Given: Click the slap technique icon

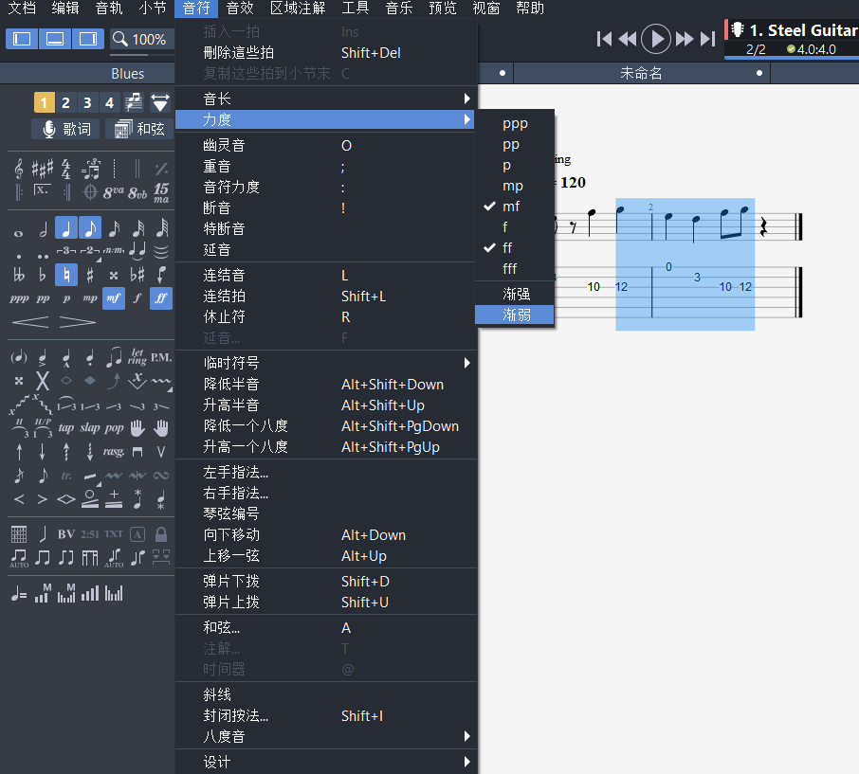Looking at the screenshot, I should 90,427.
